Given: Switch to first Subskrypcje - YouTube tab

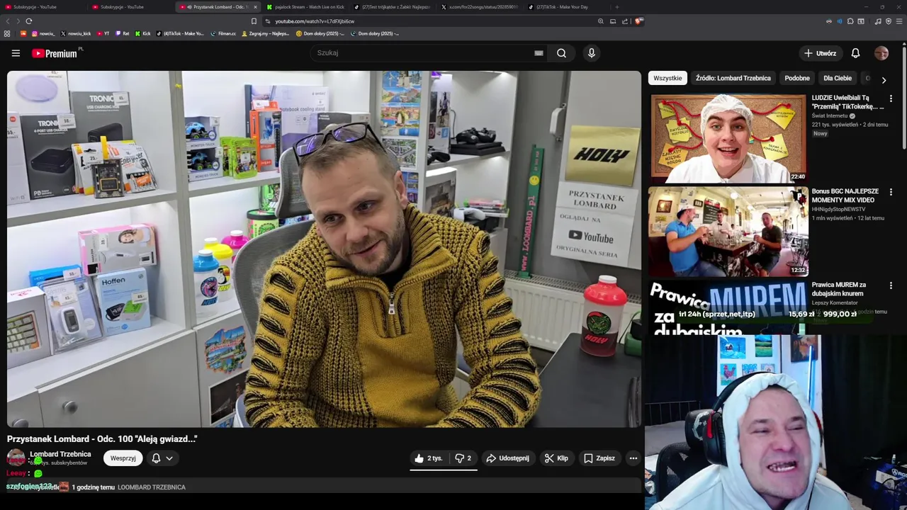Looking at the screenshot, I should pyautogui.click(x=43, y=7).
